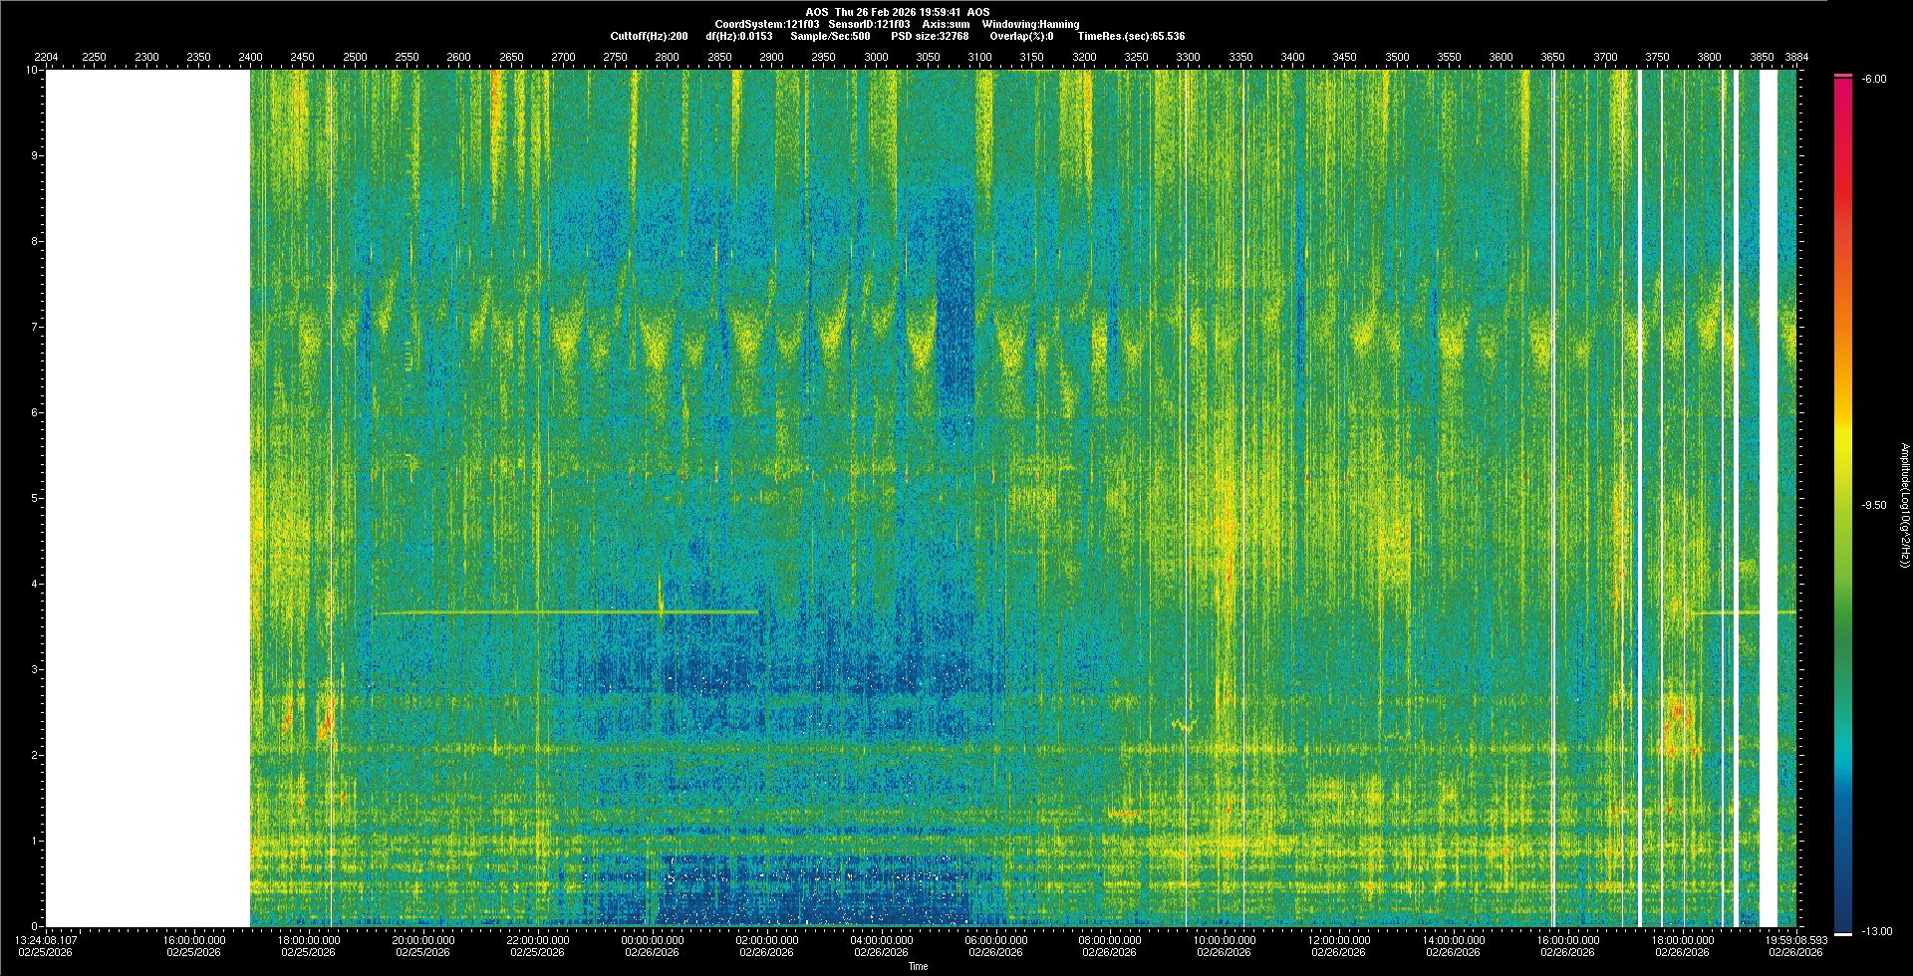Click the frequency axis label '4'

[36, 585]
